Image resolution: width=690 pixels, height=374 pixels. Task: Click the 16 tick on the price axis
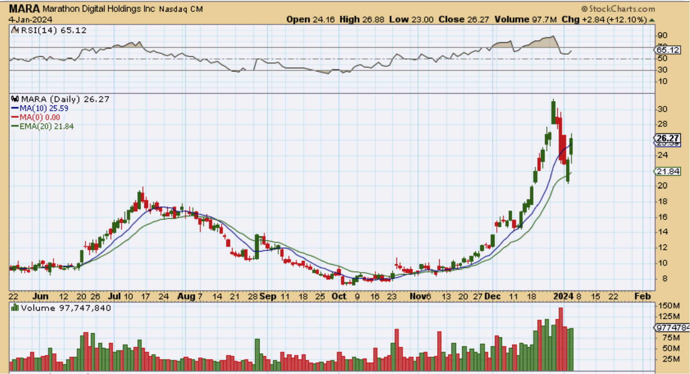click(663, 217)
